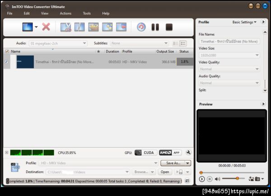Click the Merge toolbar icon with red arrow
Viewport: 271px width, 196px height.
click(x=121, y=27)
